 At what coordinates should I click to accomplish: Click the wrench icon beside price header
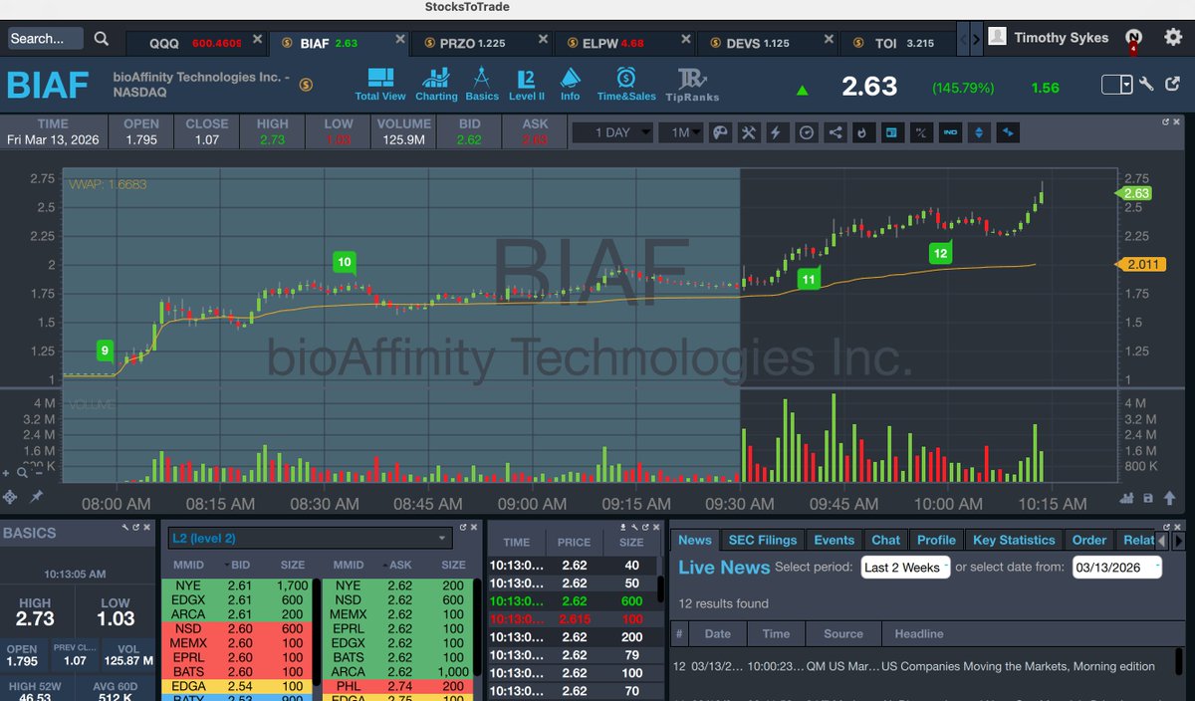point(1147,85)
